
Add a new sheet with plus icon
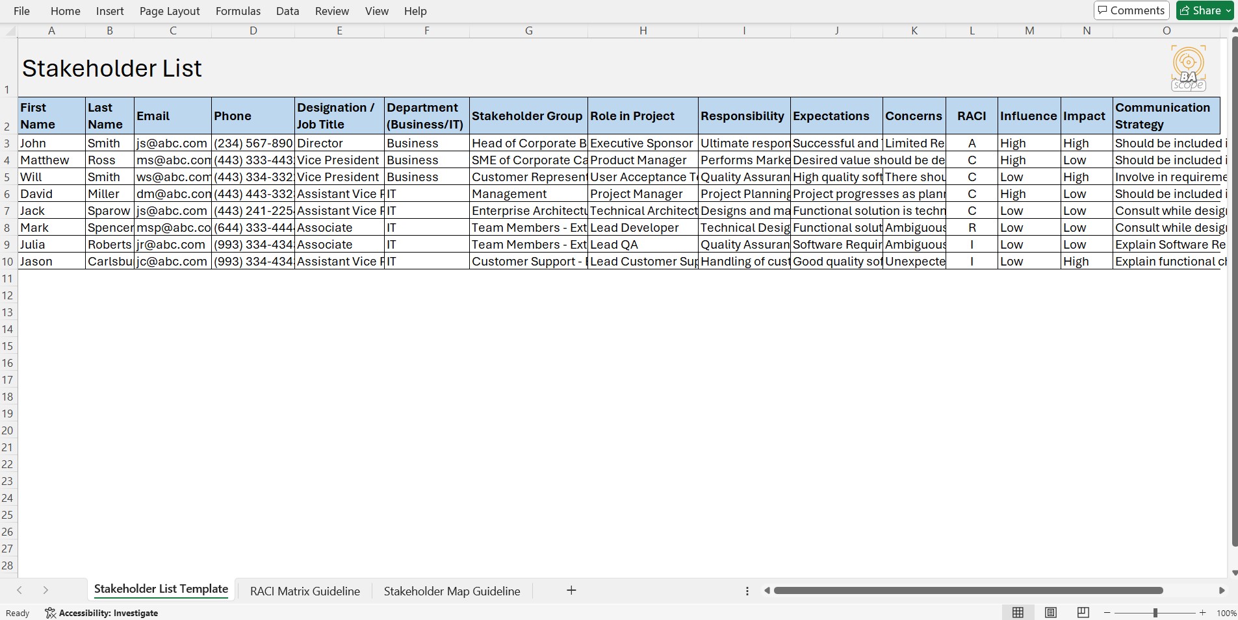pos(571,590)
